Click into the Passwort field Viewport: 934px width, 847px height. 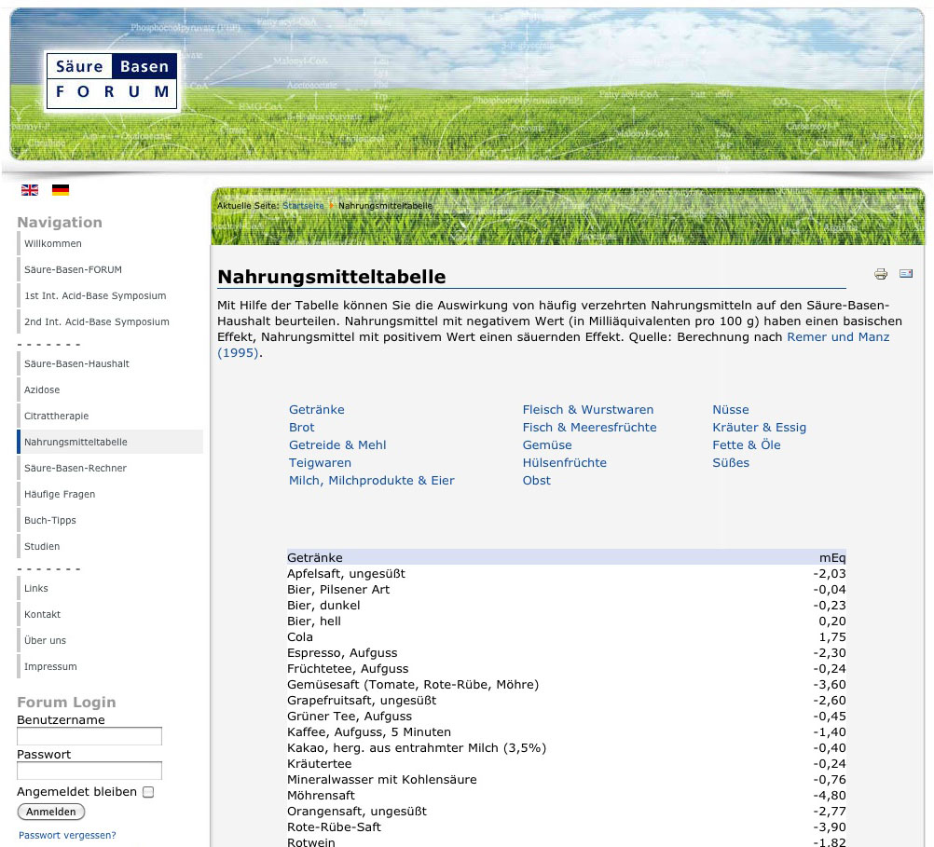click(x=89, y=771)
